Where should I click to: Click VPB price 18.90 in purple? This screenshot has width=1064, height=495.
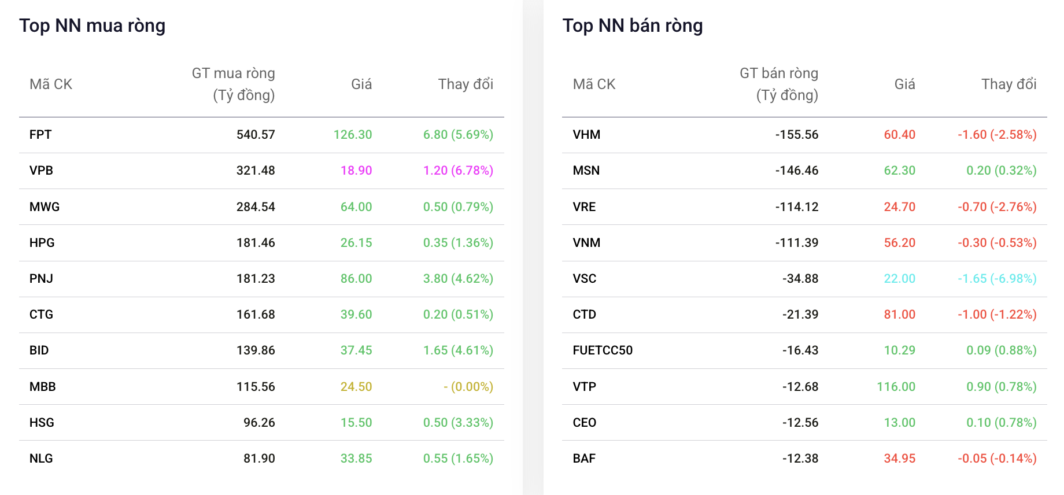356,171
